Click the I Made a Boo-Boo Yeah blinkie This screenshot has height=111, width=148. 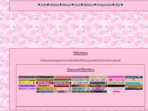point(27,86)
